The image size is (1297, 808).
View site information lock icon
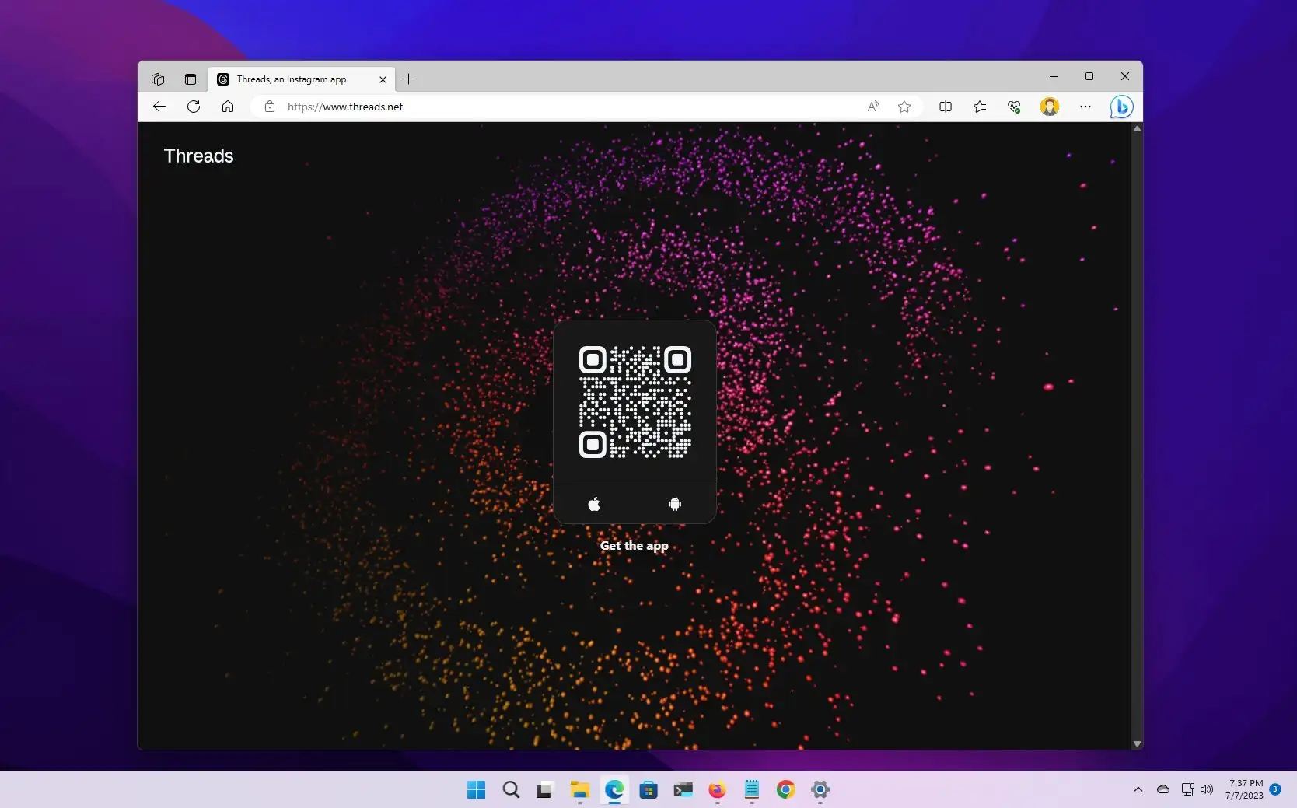[x=270, y=107]
